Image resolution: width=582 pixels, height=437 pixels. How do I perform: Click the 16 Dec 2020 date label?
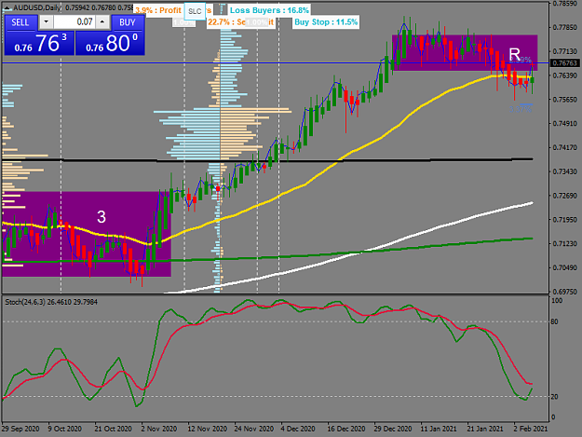(x=345, y=429)
